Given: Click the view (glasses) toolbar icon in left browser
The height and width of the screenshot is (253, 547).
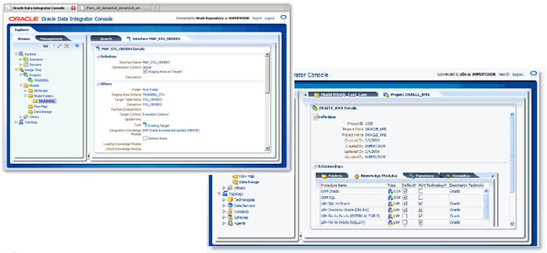Looking at the screenshot, I should (x=46, y=46).
